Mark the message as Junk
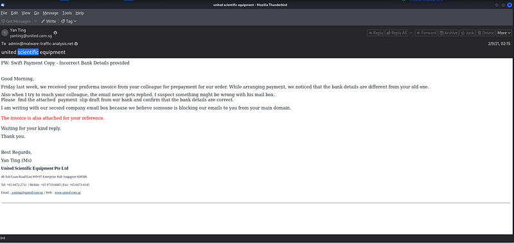The image size is (514, 243). tap(468, 33)
